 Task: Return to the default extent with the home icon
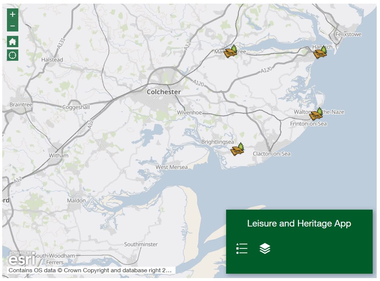pyautogui.click(x=12, y=42)
